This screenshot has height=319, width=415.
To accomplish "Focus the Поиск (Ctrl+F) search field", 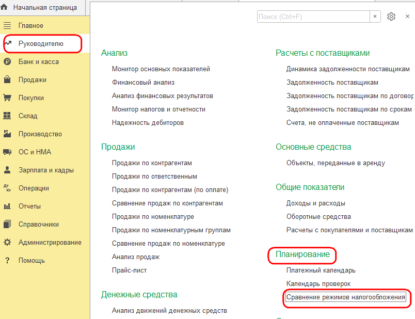I will (x=313, y=17).
